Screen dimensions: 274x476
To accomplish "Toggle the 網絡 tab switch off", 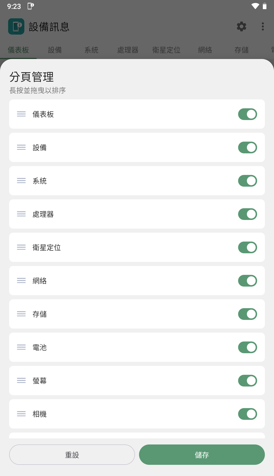I will tap(247, 281).
